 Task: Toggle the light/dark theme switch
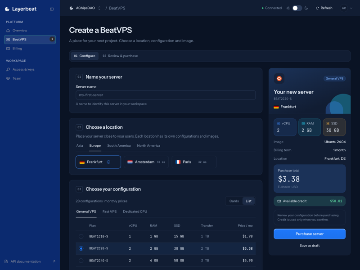click(297, 8)
